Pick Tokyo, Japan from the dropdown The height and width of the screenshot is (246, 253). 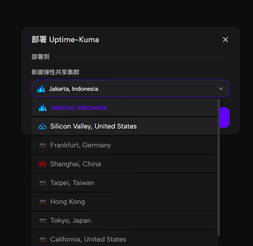71,221
